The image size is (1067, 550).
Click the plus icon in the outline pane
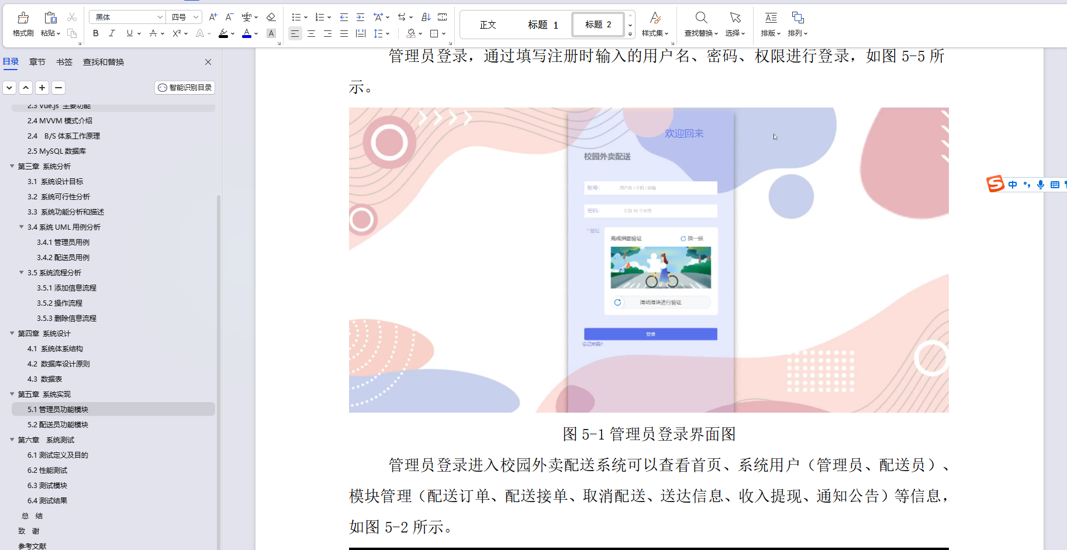(x=42, y=88)
